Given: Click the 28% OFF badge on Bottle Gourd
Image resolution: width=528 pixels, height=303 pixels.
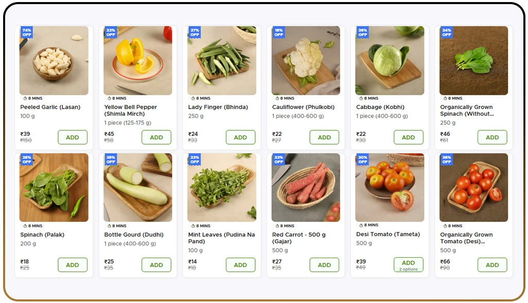Looking at the screenshot, I should [111, 159].
